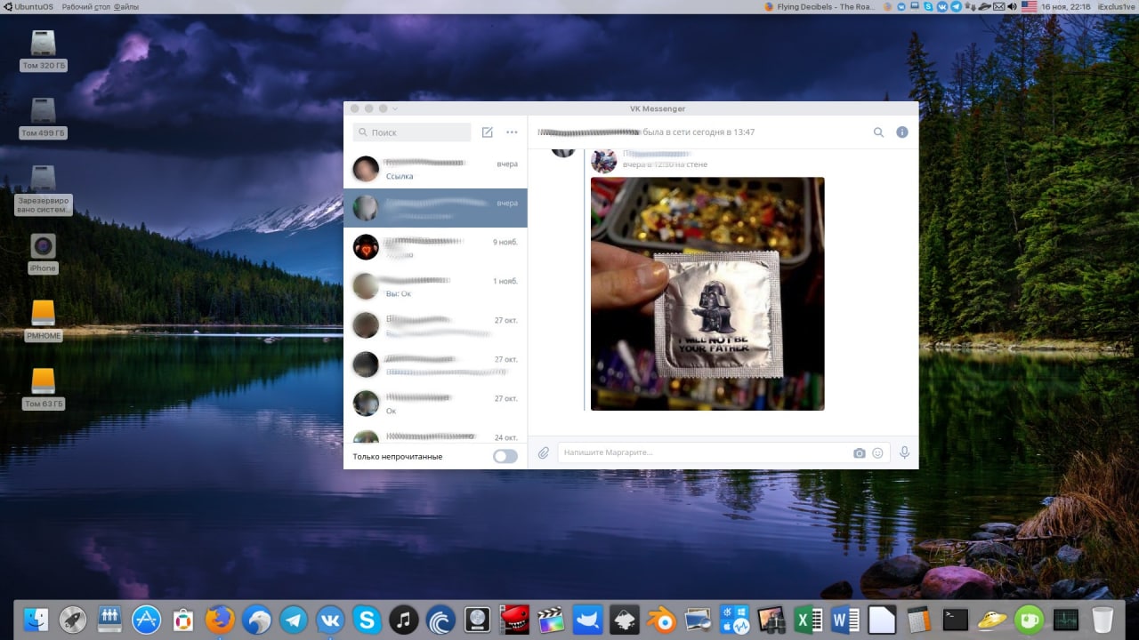Open the Terminal dock icon
The image size is (1139, 640).
coord(955,620)
